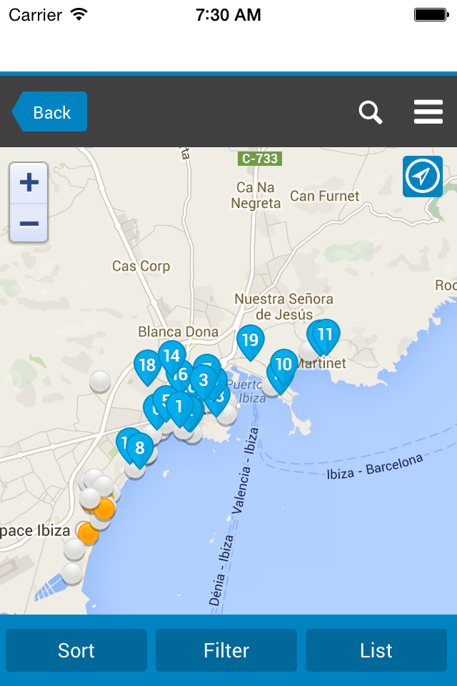The width and height of the screenshot is (457, 686).
Task: Select map pin number 10
Action: (284, 367)
